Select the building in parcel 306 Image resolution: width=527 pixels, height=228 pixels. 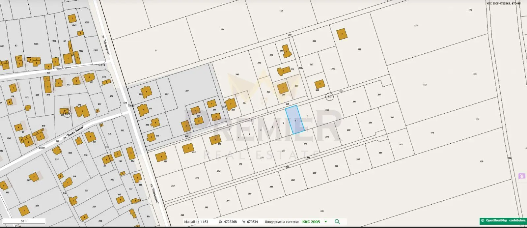tap(319, 84)
